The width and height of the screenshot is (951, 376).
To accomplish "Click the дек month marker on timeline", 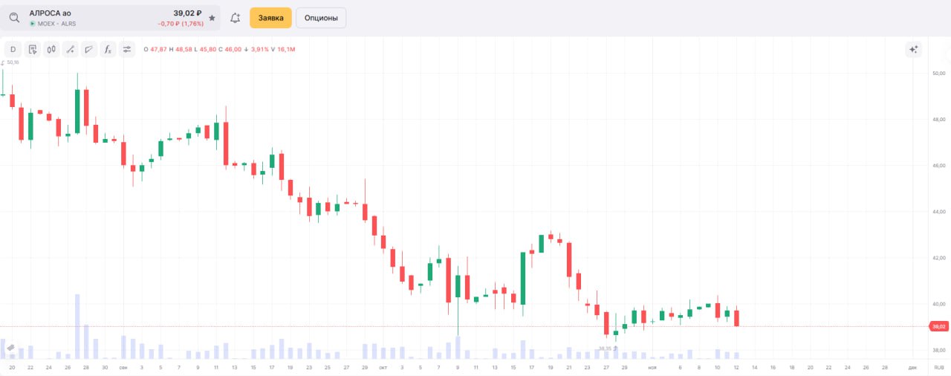I will pyautogui.click(x=912, y=367).
